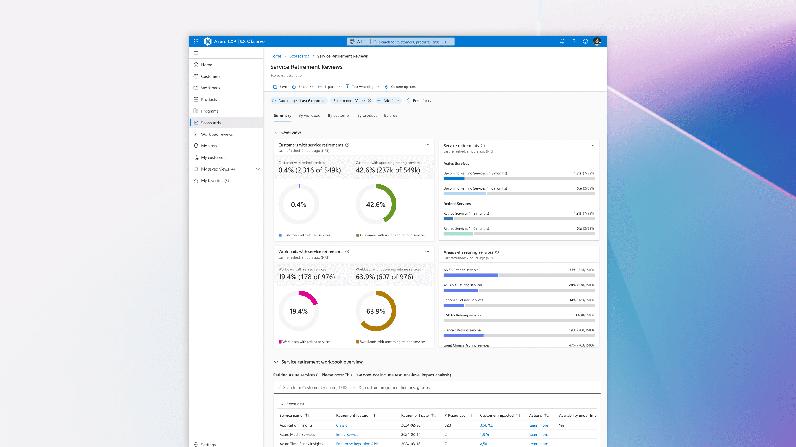Switch to the By workload tab
The width and height of the screenshot is (796, 447).
point(309,115)
